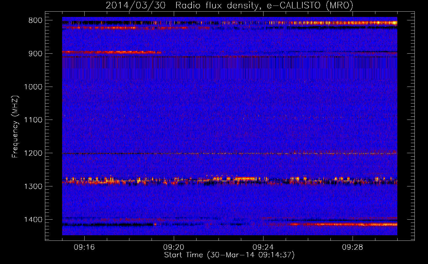Click the plot title '2014/03/30 Radio flux density'
This screenshot has width=428, height=264.
point(229,5)
